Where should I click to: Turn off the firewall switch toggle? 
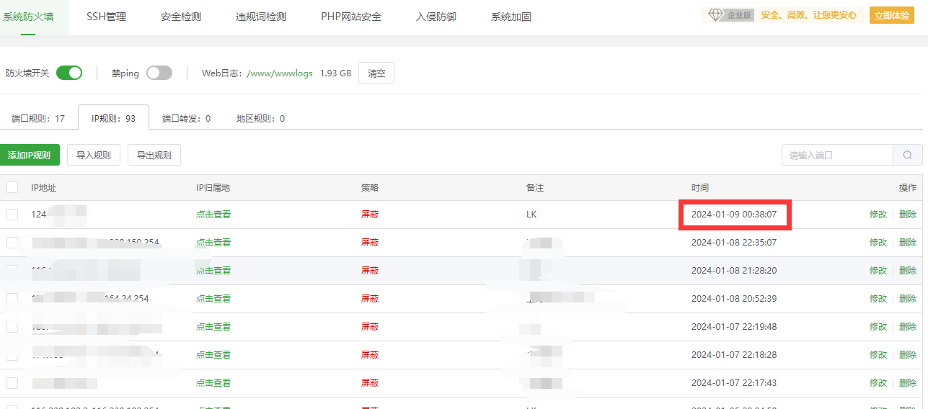point(69,73)
